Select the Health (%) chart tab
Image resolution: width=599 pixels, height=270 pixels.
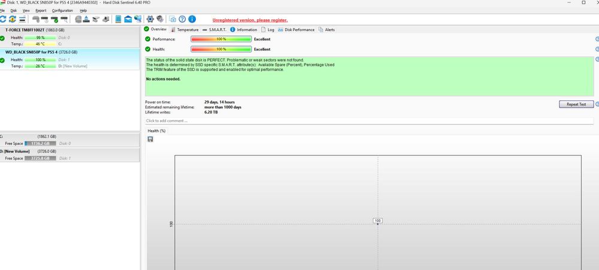[156, 131]
